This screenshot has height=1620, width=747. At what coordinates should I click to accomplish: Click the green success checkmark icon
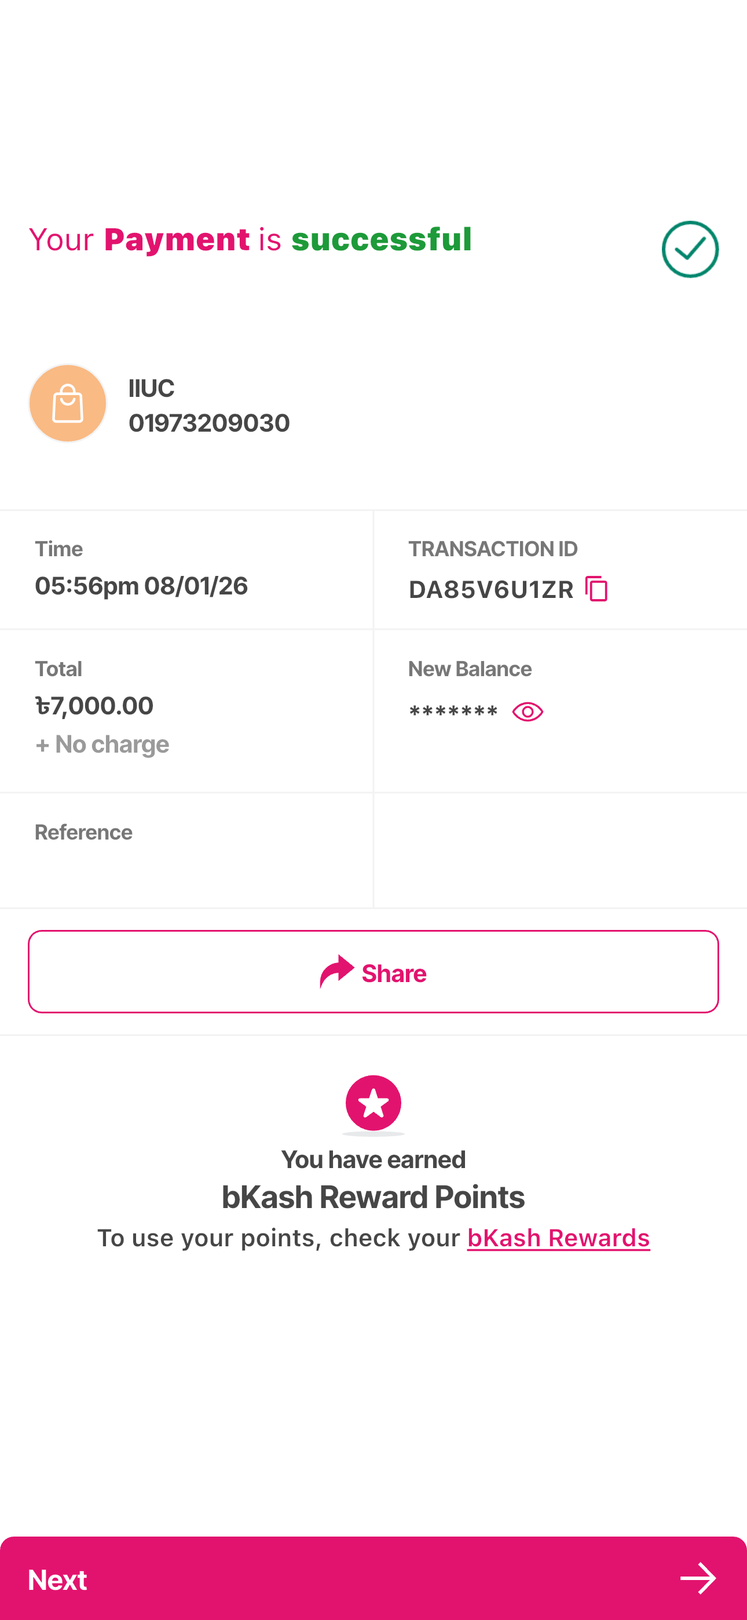tap(690, 249)
